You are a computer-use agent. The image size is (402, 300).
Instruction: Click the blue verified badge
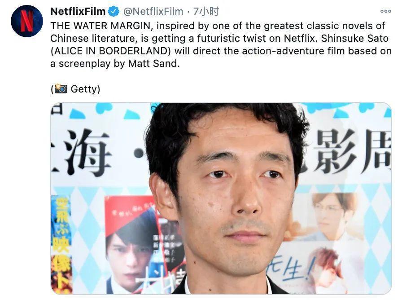(114, 12)
